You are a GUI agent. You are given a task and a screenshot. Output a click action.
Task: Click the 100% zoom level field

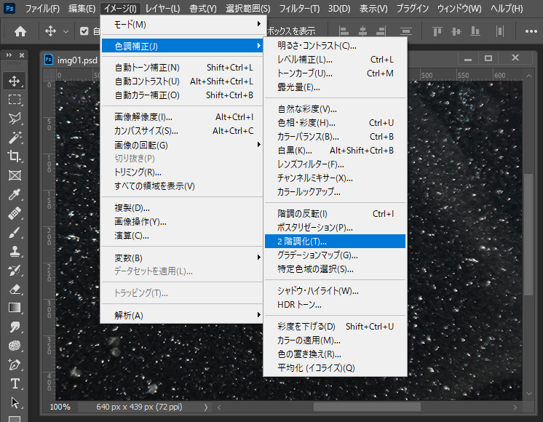pos(60,407)
